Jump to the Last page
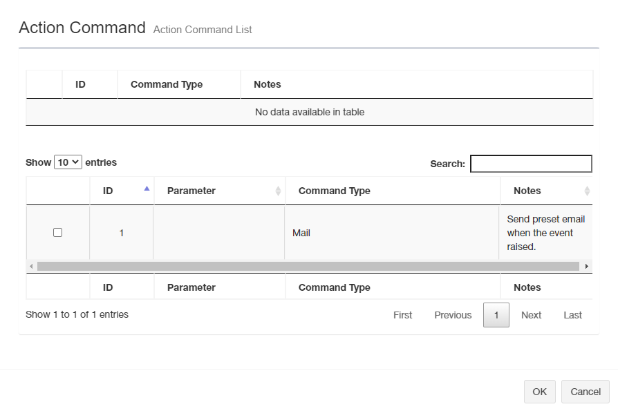The height and width of the screenshot is (411, 618). pyautogui.click(x=572, y=315)
